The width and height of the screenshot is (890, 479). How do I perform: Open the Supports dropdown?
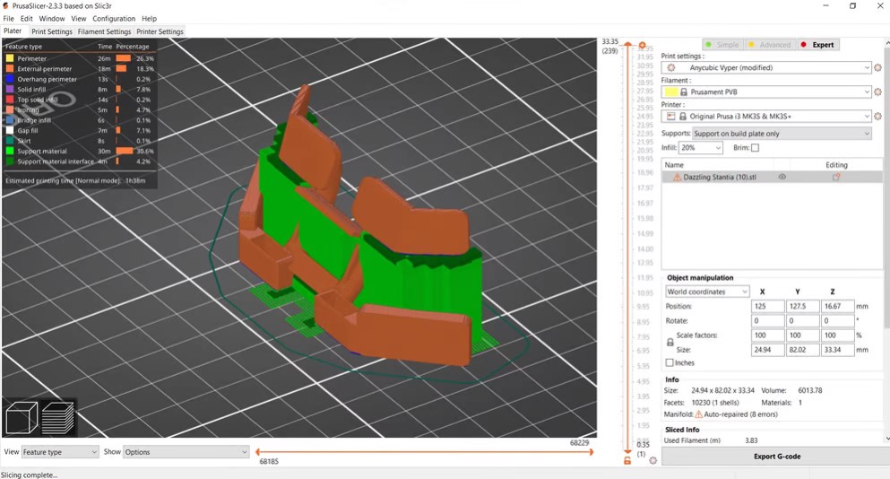[782, 134]
